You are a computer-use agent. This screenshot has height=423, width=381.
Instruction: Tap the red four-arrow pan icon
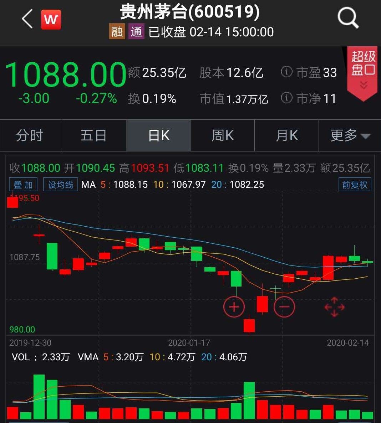click(x=334, y=307)
